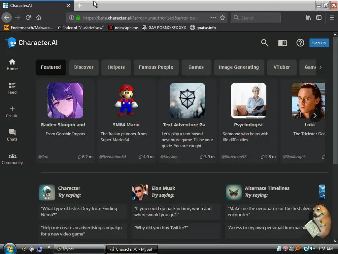Click the address bar URL
This screenshot has height=254, width=338.
(140, 18)
